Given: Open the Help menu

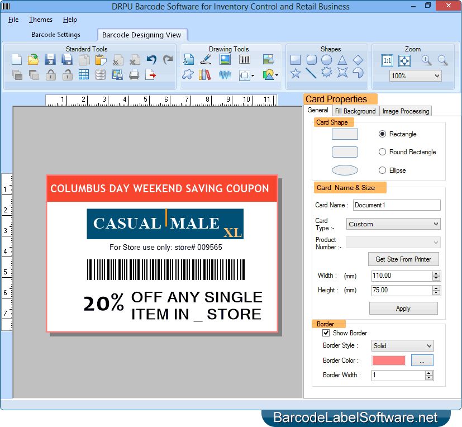Looking at the screenshot, I should coord(70,20).
